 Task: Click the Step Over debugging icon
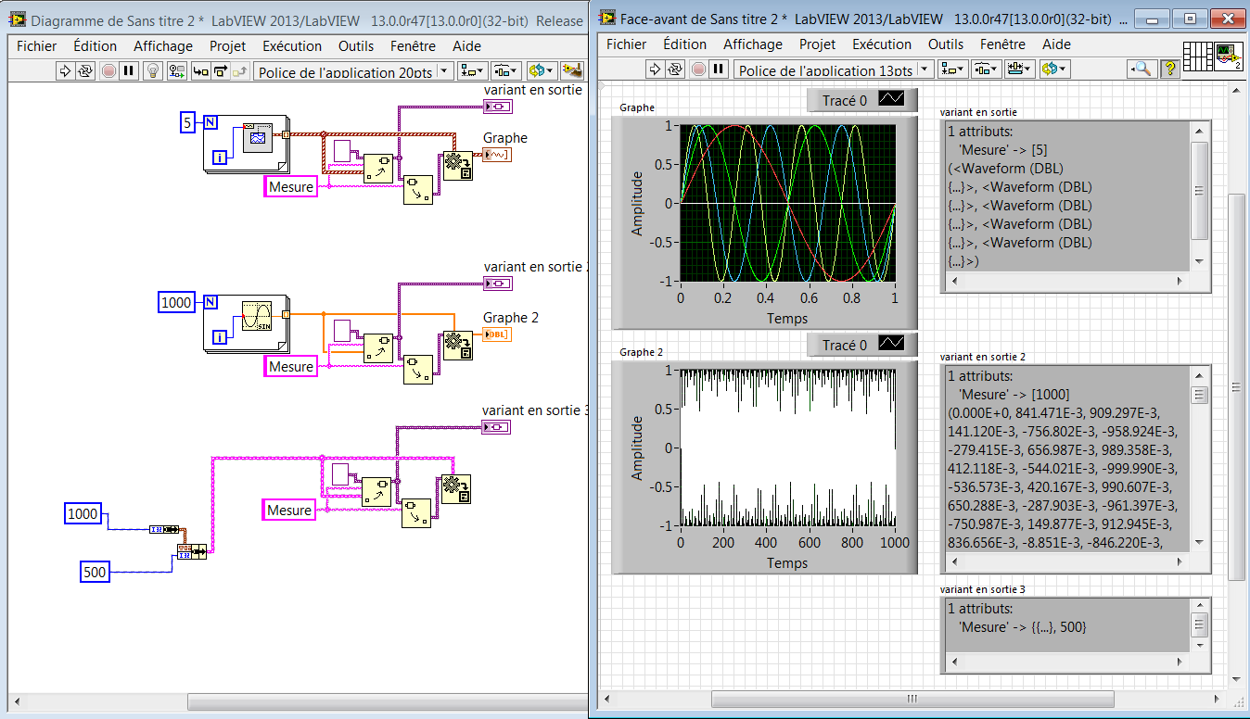point(221,70)
